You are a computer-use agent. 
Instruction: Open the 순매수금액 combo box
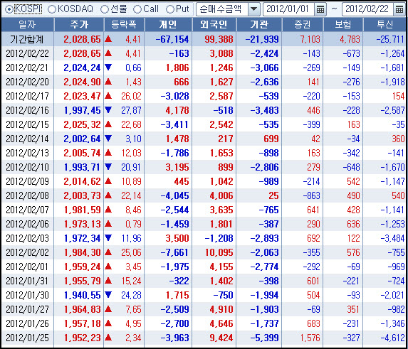pos(228,9)
